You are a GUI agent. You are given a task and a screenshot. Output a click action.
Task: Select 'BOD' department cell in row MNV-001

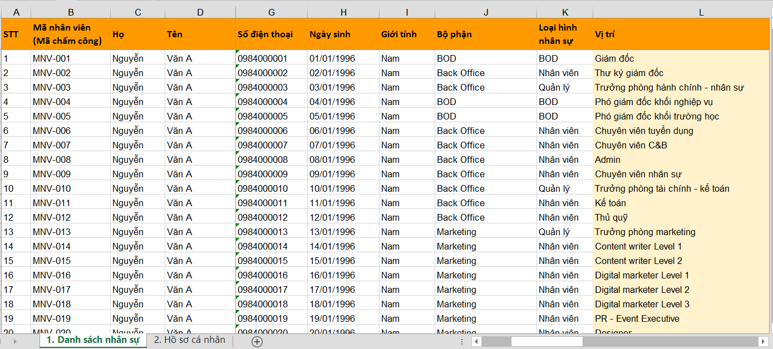pos(486,58)
